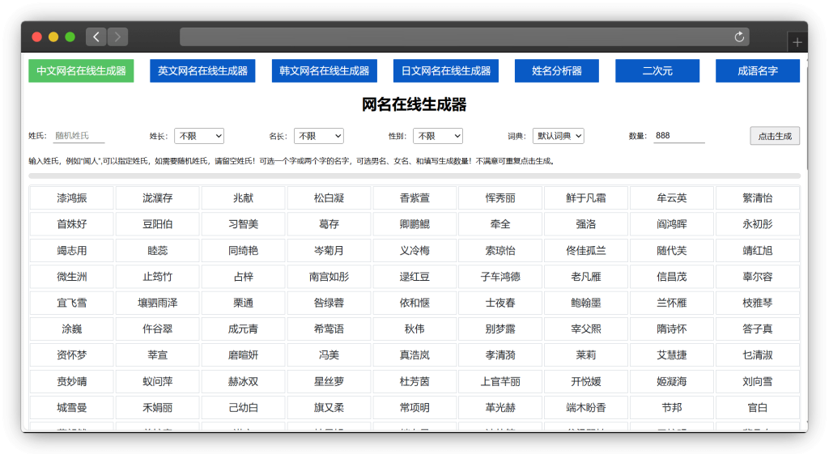Select the name 牟云英
829x454 pixels.
click(x=671, y=198)
